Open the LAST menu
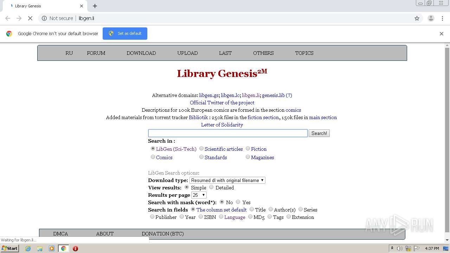Screen dimensions: 450x253 tap(225, 53)
